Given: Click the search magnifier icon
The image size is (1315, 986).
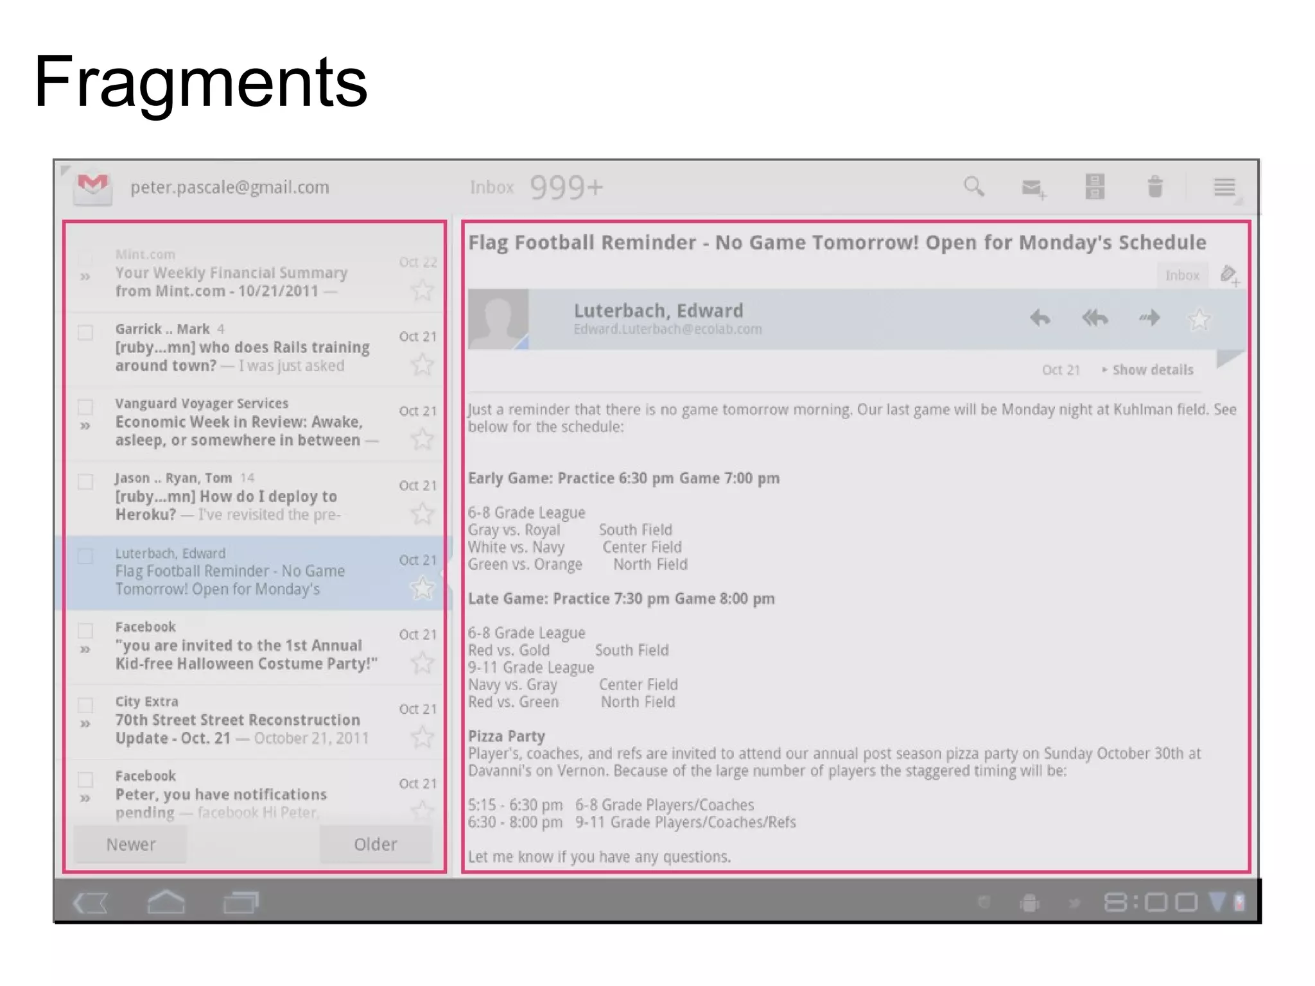Looking at the screenshot, I should [973, 187].
